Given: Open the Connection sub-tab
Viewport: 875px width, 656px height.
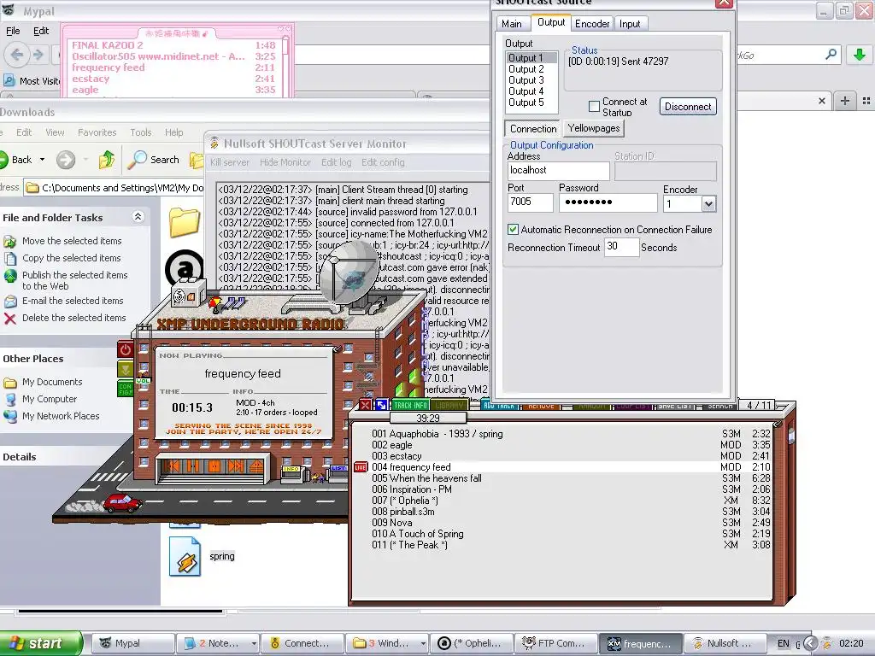Looking at the screenshot, I should [x=533, y=129].
